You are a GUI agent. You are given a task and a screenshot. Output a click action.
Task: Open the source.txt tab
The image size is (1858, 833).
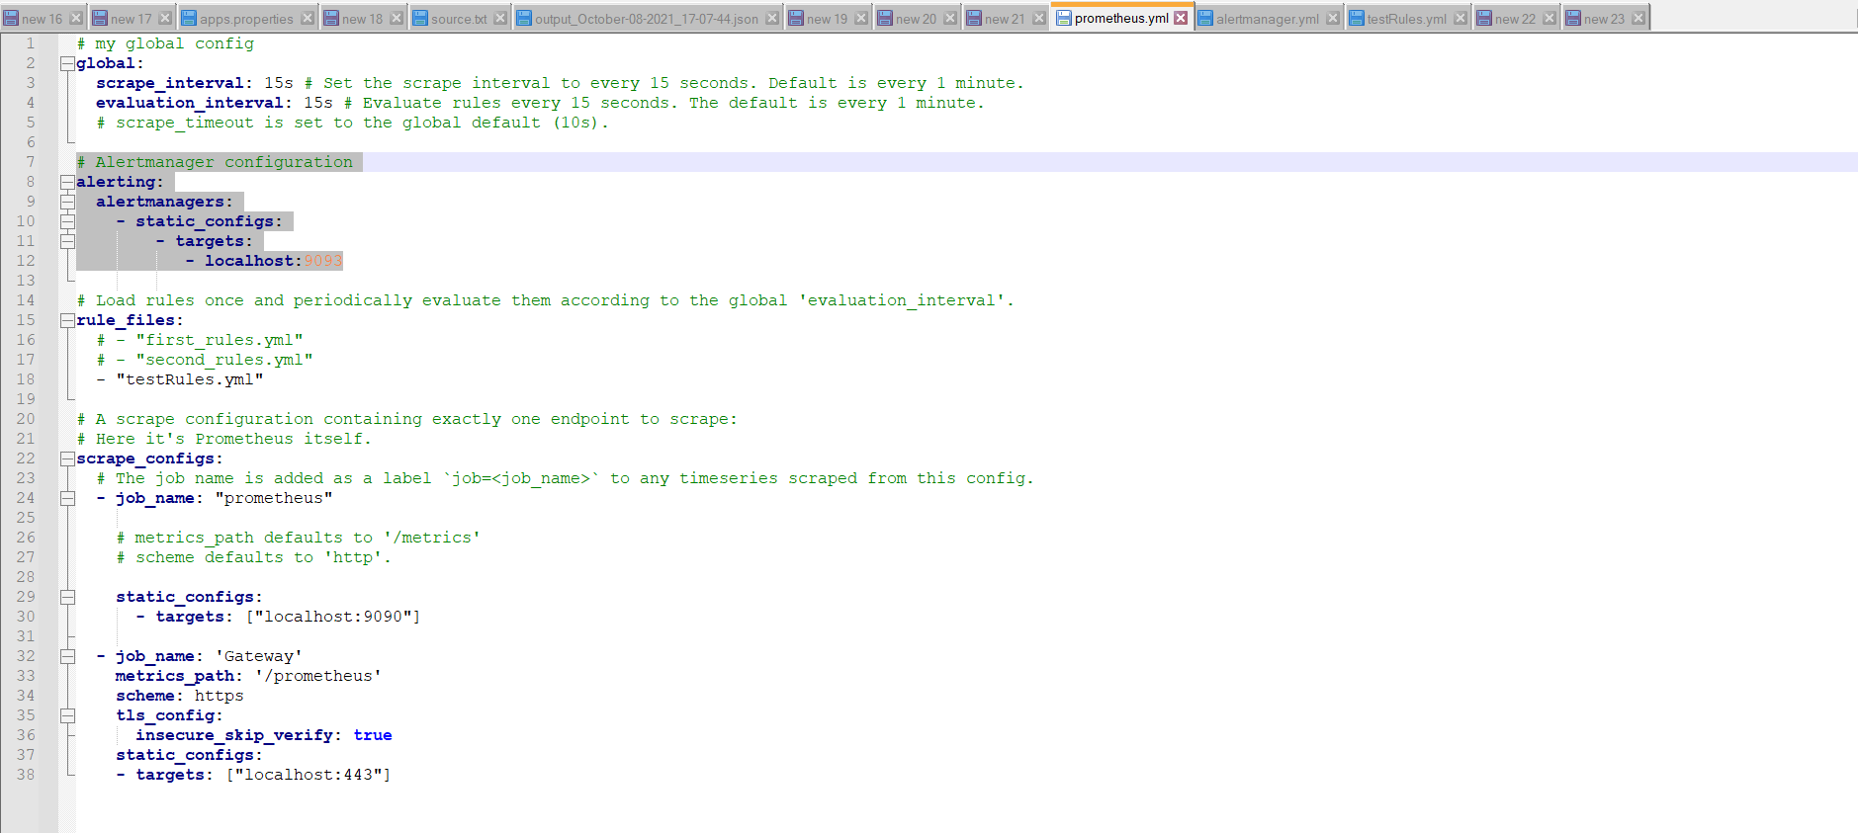click(458, 18)
